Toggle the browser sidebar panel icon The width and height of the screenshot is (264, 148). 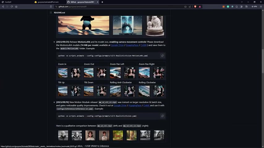click(x=241, y=6)
